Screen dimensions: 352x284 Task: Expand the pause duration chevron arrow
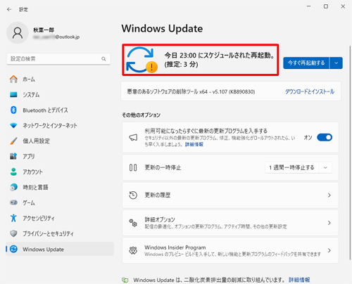[325, 167]
